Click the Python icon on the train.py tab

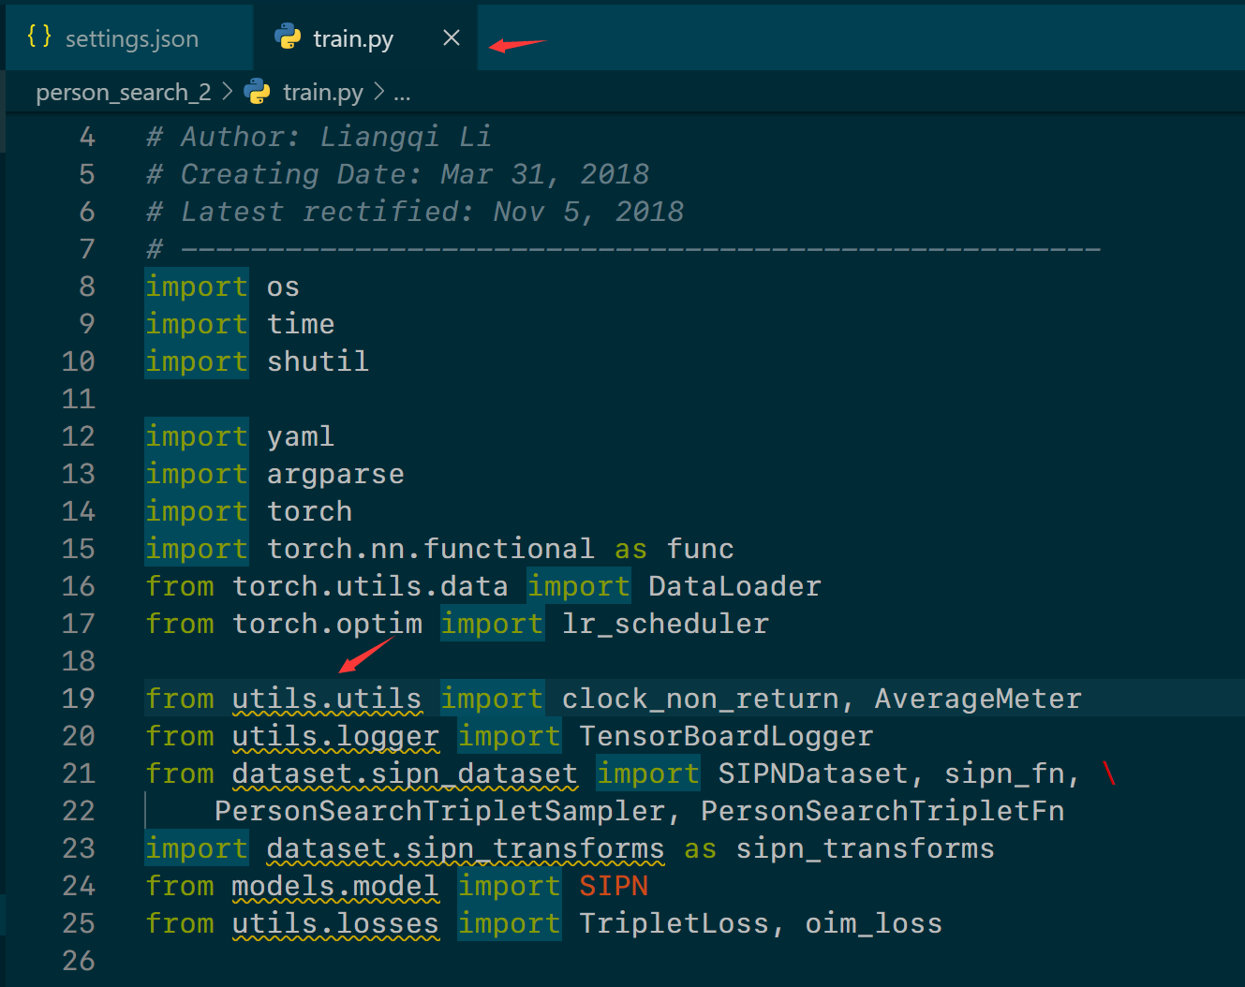point(286,37)
